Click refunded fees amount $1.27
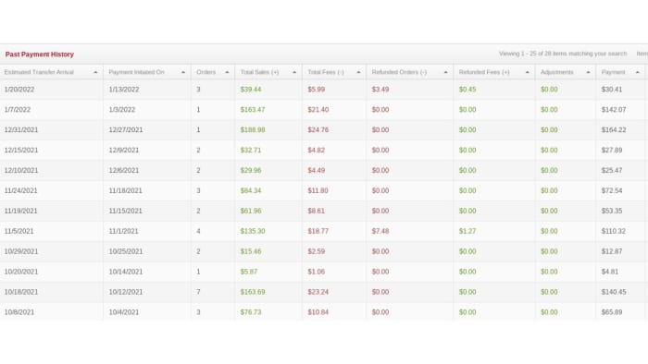Viewport: 648px width, 364px height. [467, 231]
